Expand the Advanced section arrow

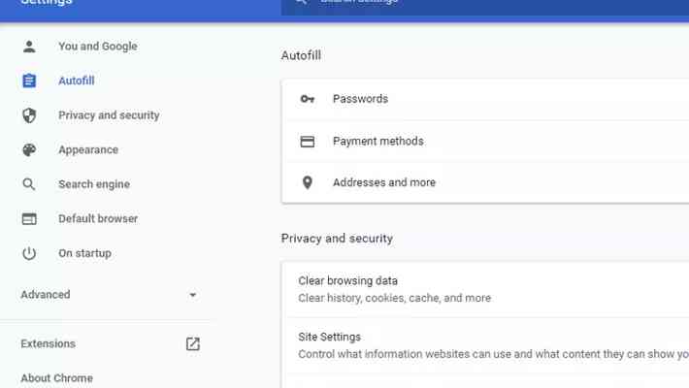pos(192,295)
